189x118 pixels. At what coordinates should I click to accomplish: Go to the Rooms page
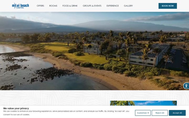[53, 6]
